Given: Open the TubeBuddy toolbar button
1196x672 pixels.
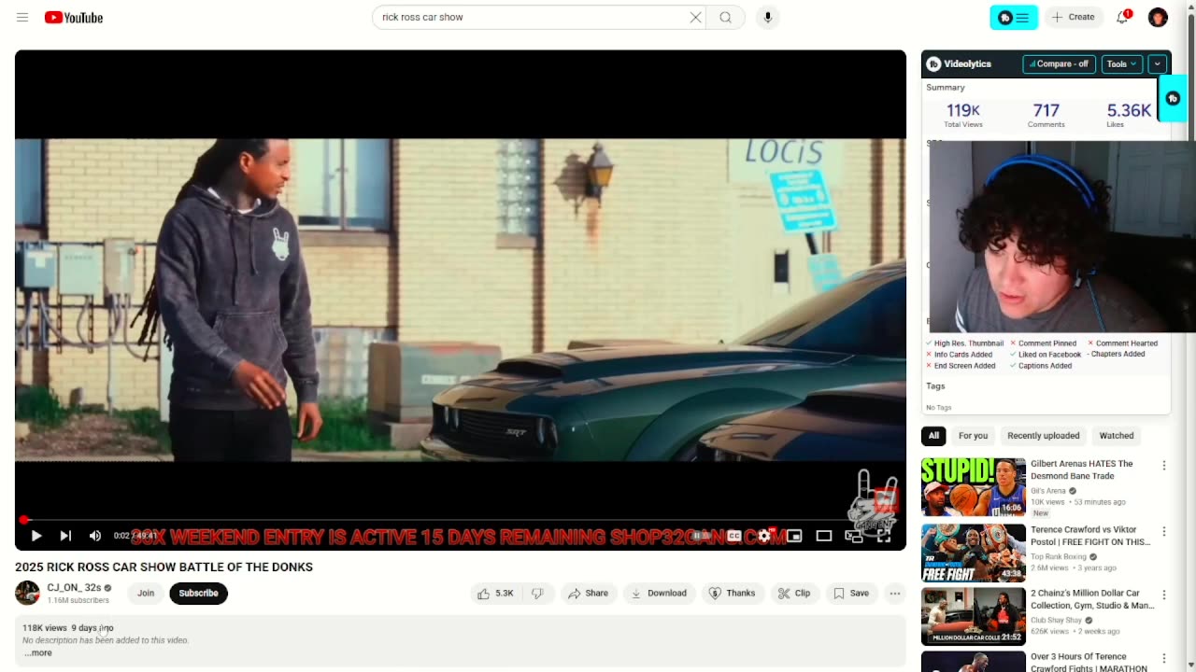Looking at the screenshot, I should click(1014, 18).
